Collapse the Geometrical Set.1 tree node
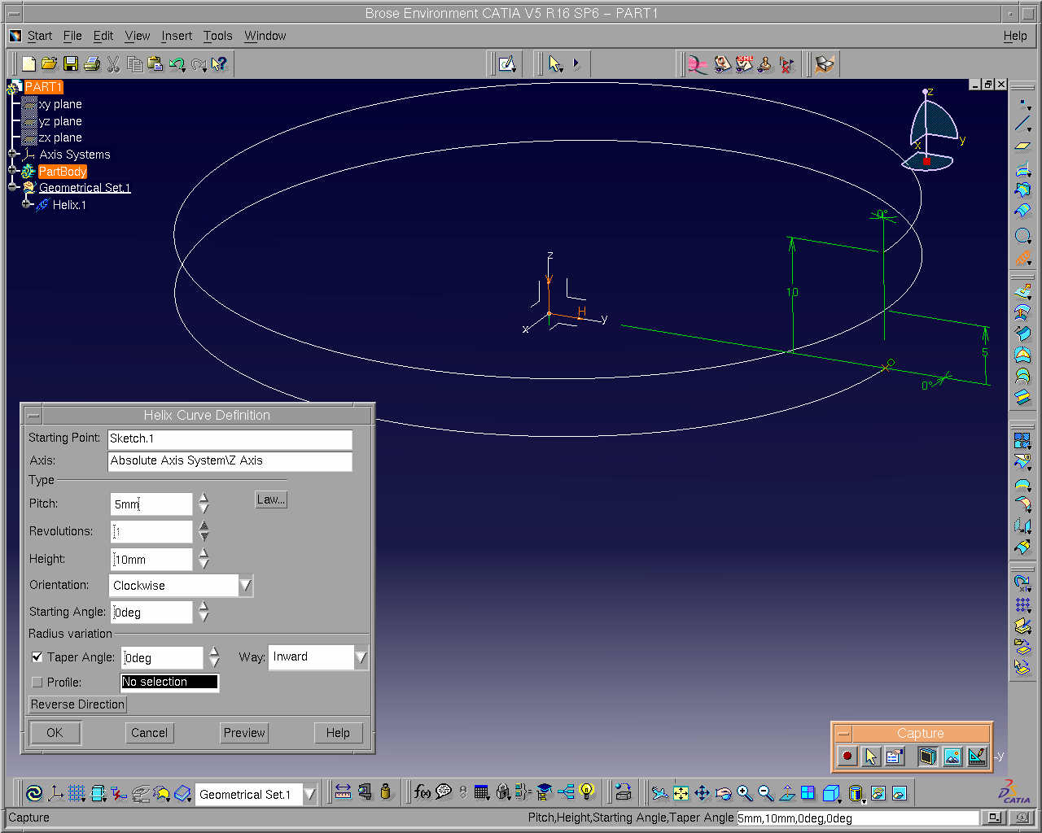This screenshot has width=1042, height=833. (13, 187)
